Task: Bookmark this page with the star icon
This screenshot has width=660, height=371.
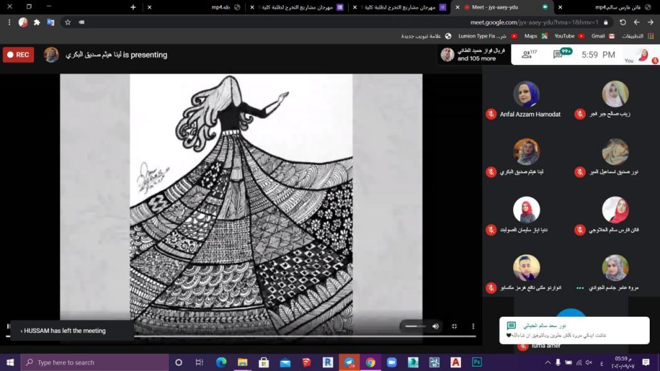Action: (x=68, y=22)
